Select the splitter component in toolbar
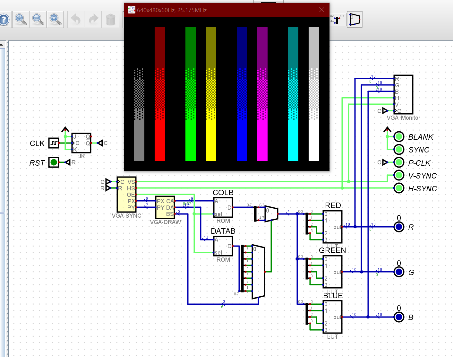Viewport: 453px width, 357px height. coord(338,20)
